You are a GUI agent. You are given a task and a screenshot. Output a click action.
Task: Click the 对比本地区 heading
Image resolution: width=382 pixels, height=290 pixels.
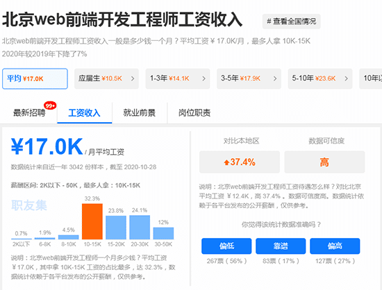pyautogui.click(x=242, y=141)
